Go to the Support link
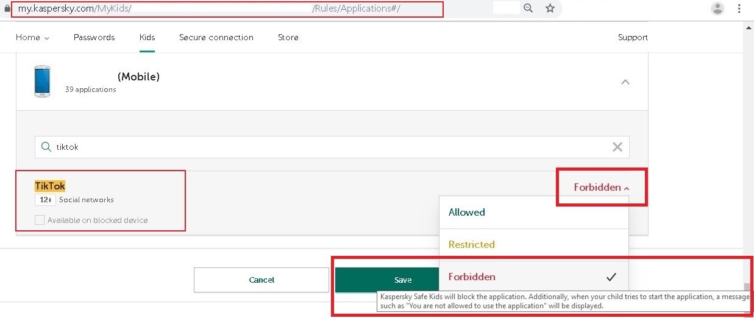The image size is (754, 318). 633,37
